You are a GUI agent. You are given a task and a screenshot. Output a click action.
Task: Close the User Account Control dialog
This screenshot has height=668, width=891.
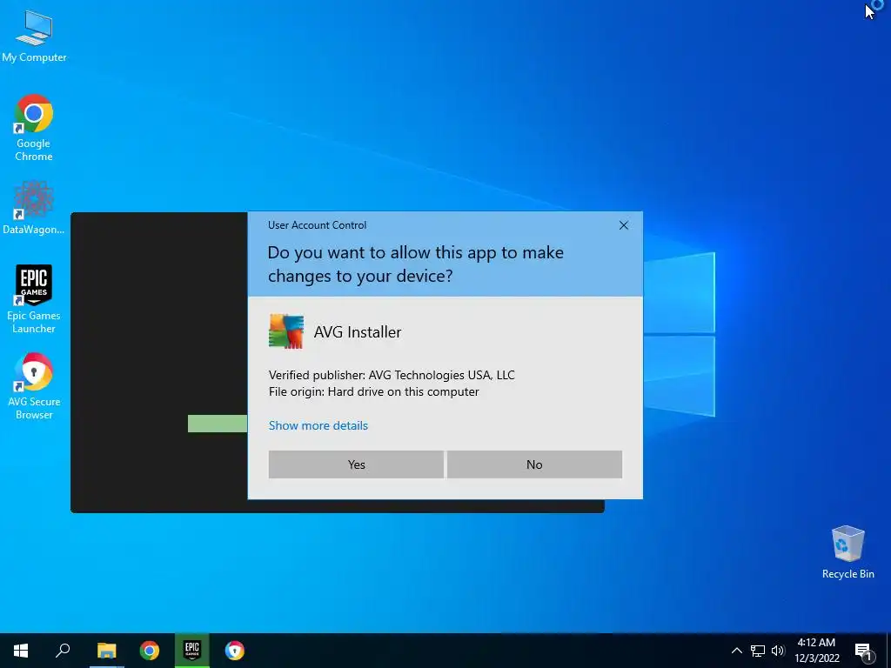pyautogui.click(x=623, y=225)
